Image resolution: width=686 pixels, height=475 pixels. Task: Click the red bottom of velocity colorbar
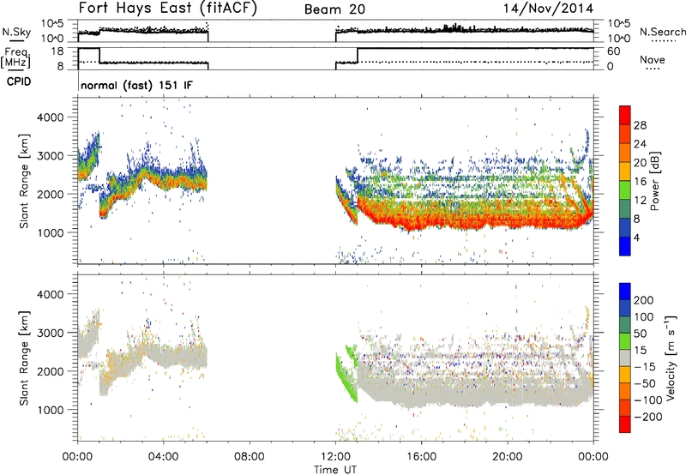(x=625, y=424)
